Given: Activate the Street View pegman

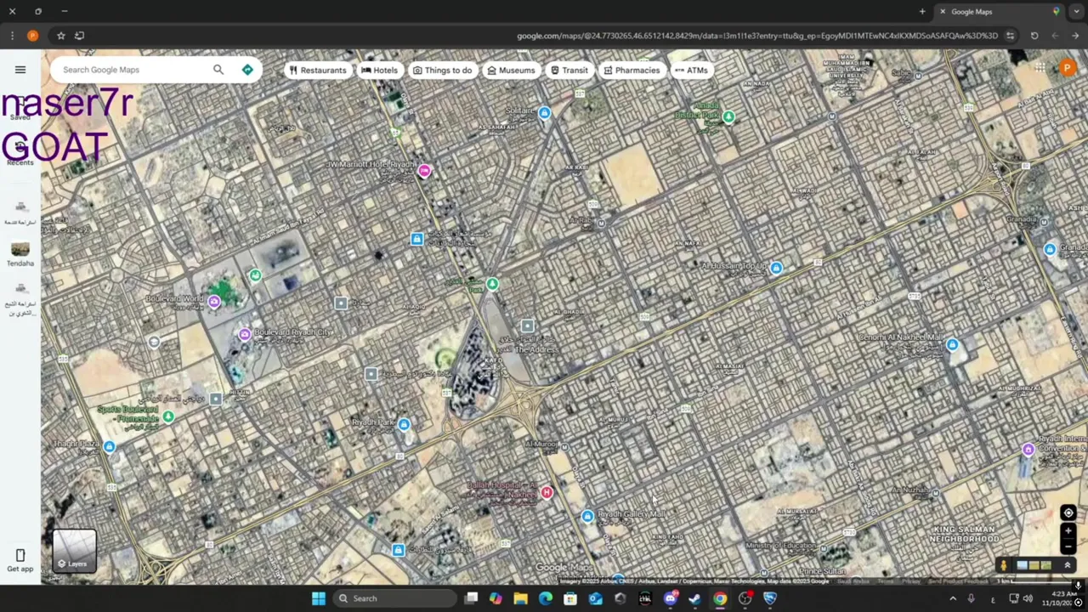Looking at the screenshot, I should (1003, 565).
